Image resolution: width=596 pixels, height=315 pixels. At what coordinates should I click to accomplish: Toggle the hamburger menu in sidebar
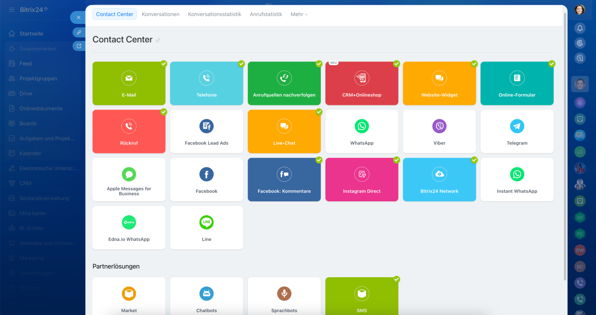(x=12, y=9)
